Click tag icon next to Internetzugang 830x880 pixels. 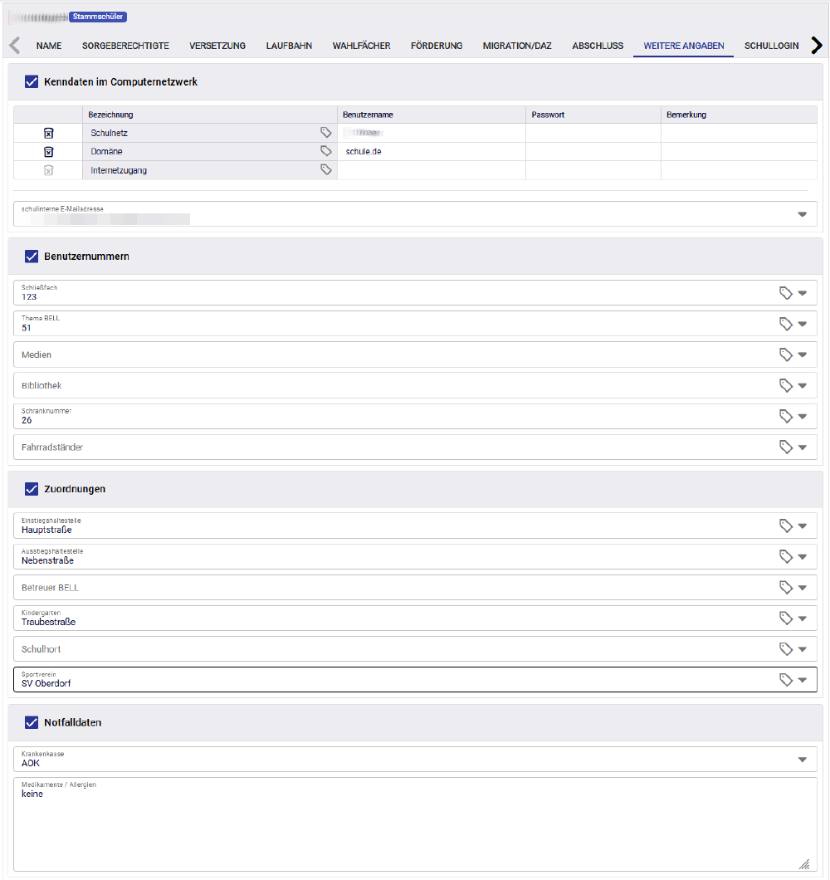[326, 170]
